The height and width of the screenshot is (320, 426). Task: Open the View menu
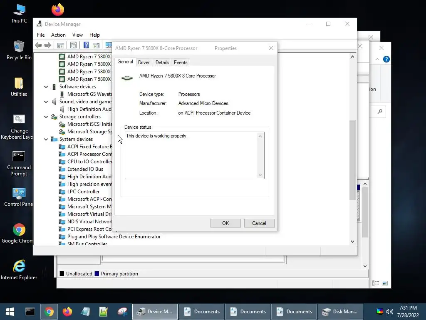[77, 35]
